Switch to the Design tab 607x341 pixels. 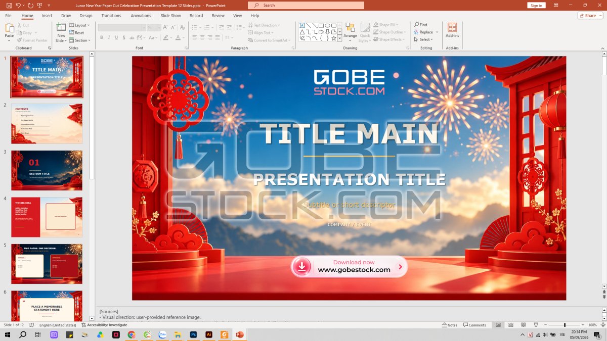86,16
